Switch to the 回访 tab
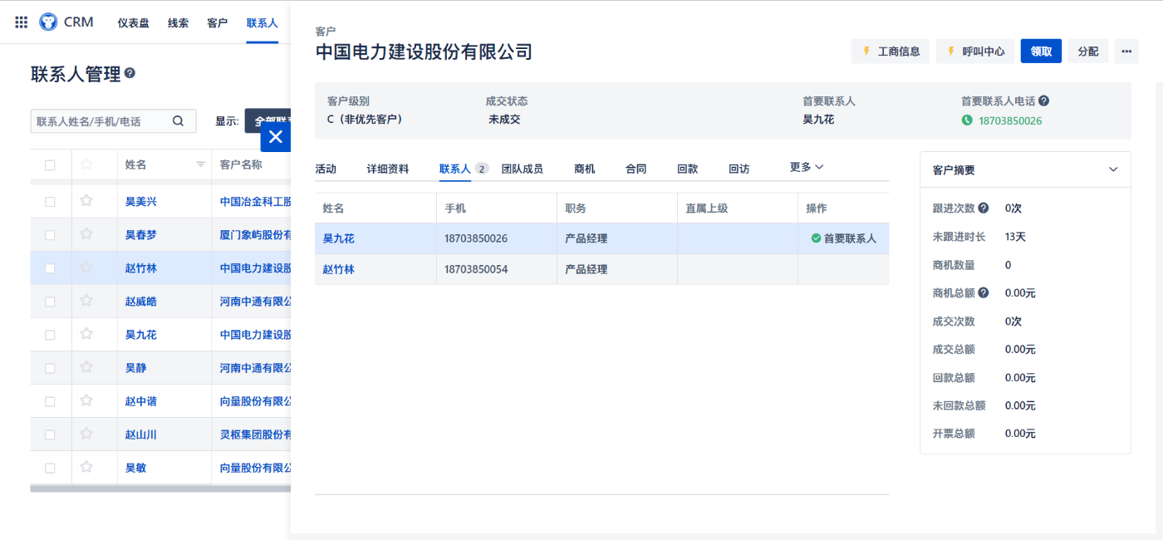The height and width of the screenshot is (540, 1163). (739, 169)
